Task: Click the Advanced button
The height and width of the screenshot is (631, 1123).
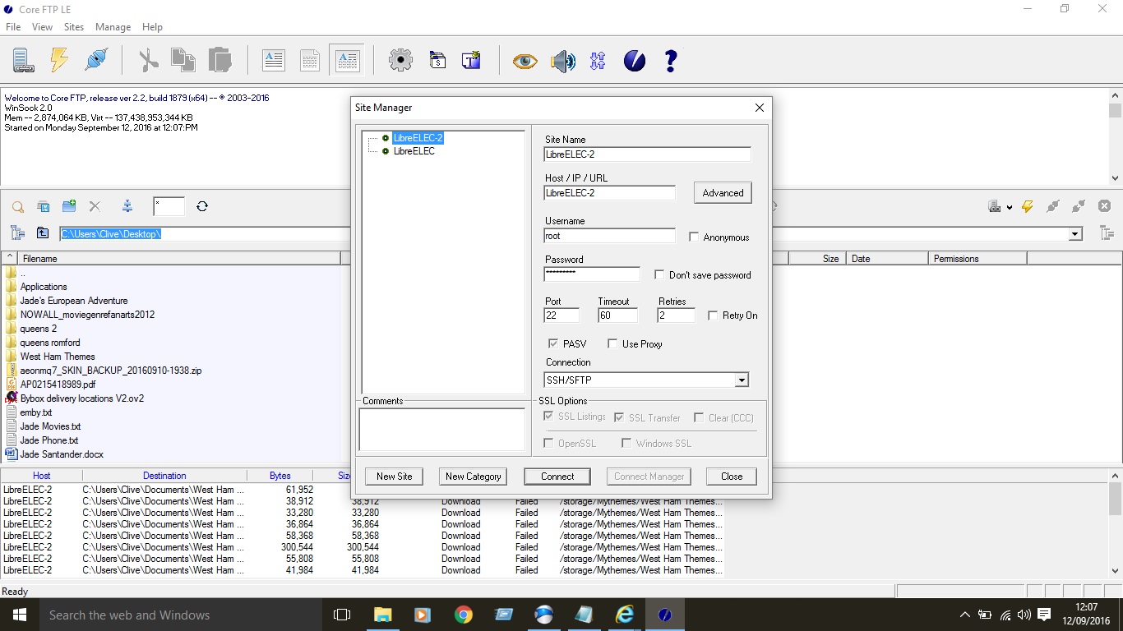Action: (723, 193)
